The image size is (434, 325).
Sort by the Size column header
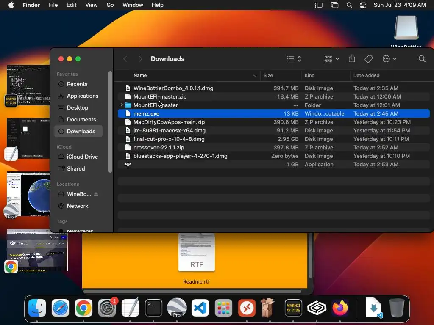[x=268, y=75]
